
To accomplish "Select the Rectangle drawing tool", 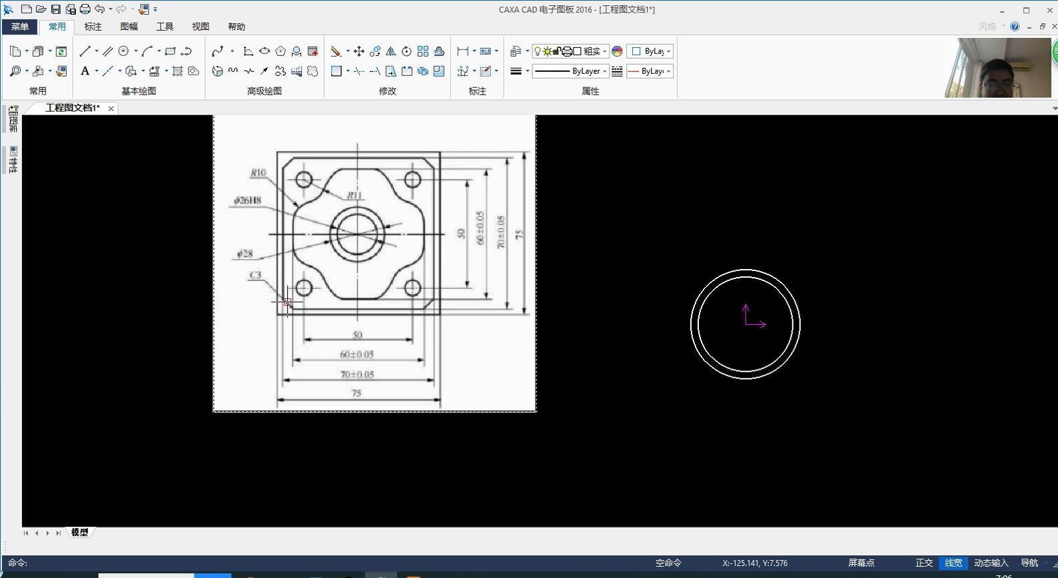I will [x=171, y=51].
